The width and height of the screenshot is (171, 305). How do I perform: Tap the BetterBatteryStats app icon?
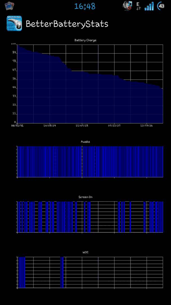click(14, 23)
